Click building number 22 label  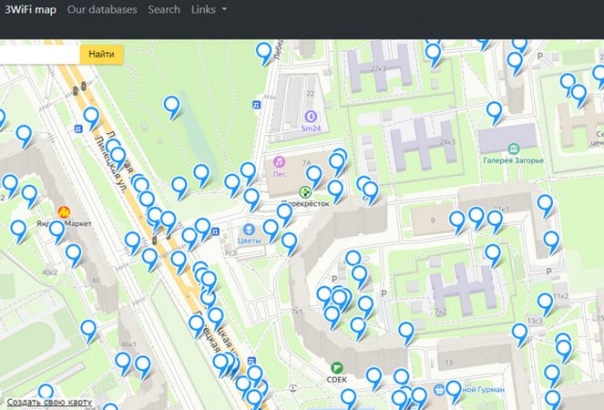tap(310, 94)
